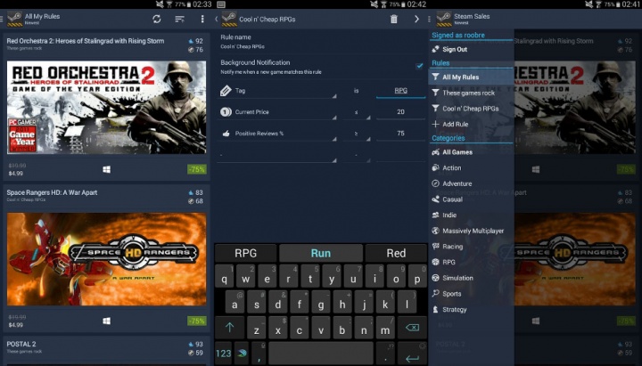Screen dimensions: 642x366
Task: Select These games rock rule in the drawer
Action: tap(472, 93)
